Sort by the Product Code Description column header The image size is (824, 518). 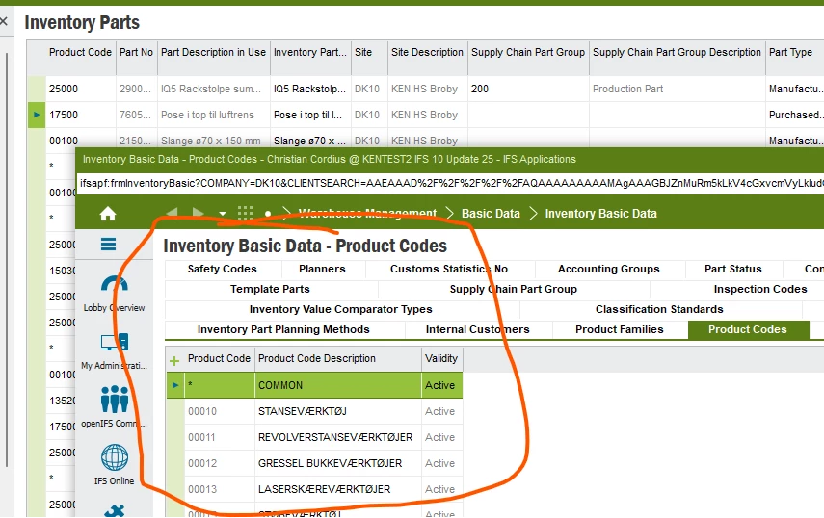(338, 358)
